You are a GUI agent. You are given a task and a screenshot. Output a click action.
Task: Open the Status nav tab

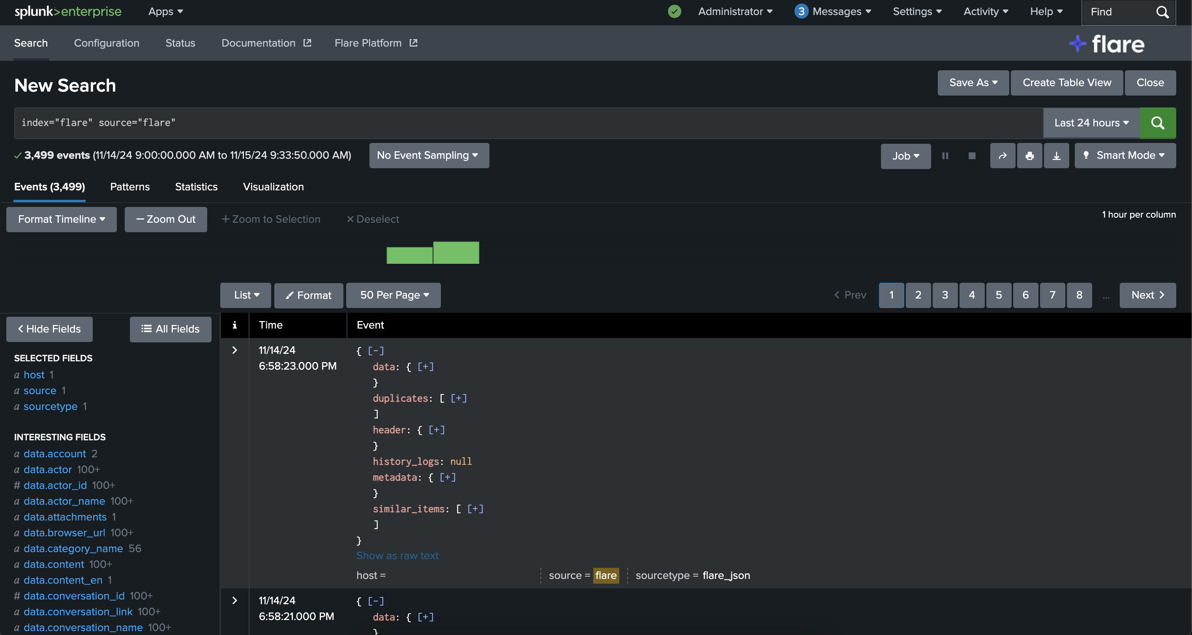180,43
